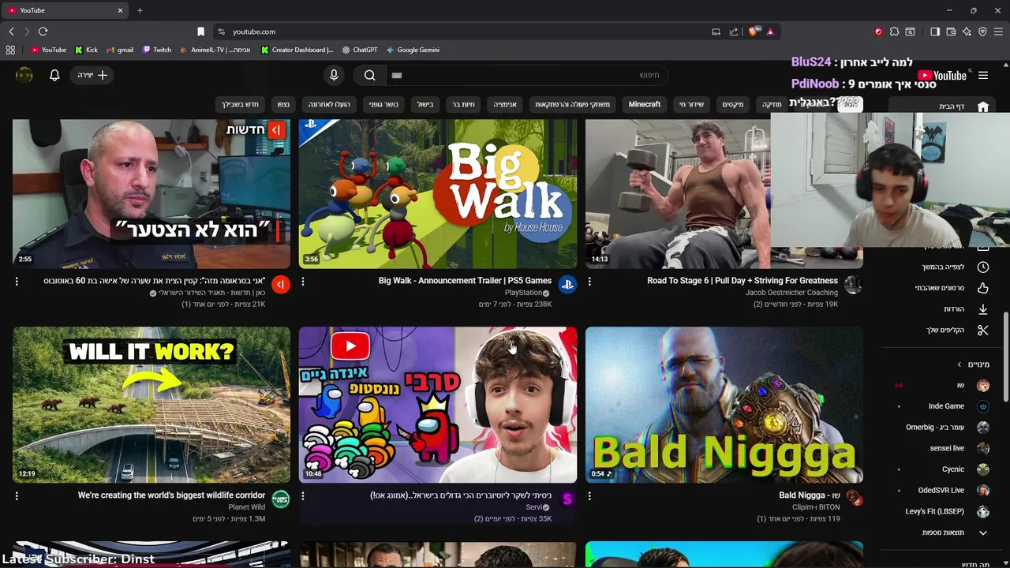Play the WILL IT WORK thumbnail

pos(151,405)
